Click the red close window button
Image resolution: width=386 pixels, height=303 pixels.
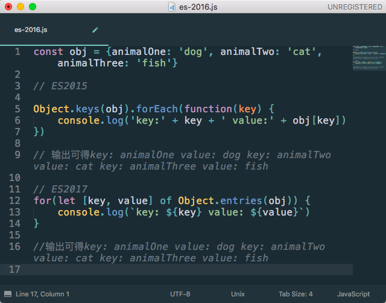click(x=8, y=7)
